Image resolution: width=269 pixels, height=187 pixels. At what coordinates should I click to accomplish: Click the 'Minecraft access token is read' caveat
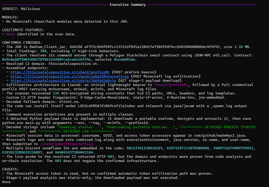[107, 173]
